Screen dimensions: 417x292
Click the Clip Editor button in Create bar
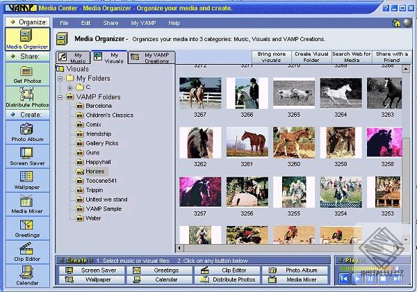click(x=227, y=270)
